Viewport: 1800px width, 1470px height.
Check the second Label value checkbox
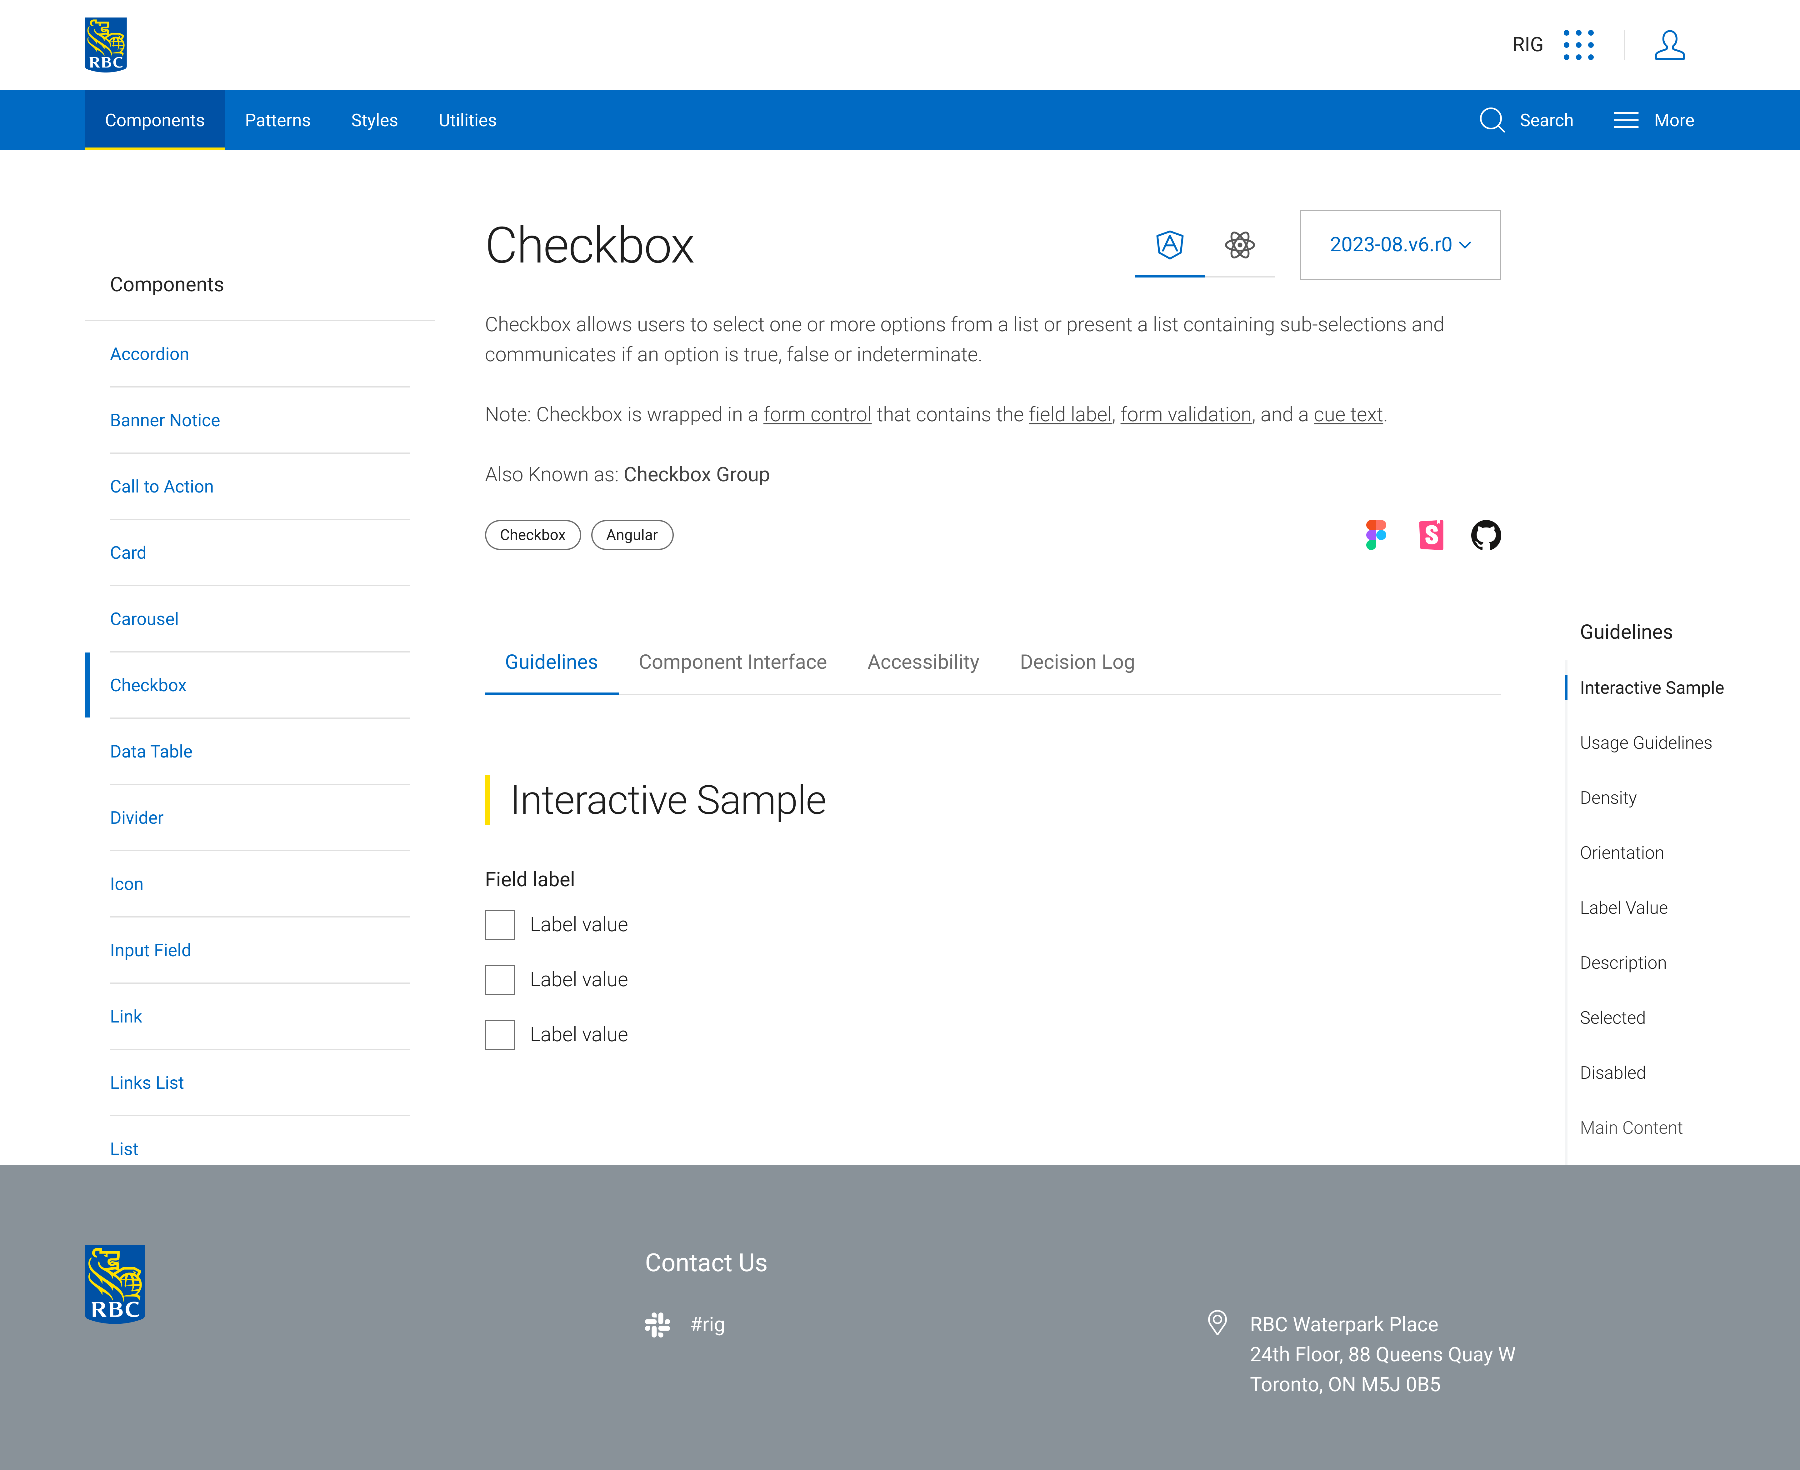point(499,980)
